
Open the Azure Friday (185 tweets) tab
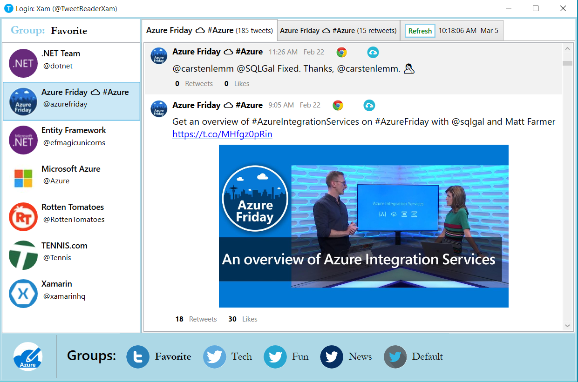[x=210, y=30]
